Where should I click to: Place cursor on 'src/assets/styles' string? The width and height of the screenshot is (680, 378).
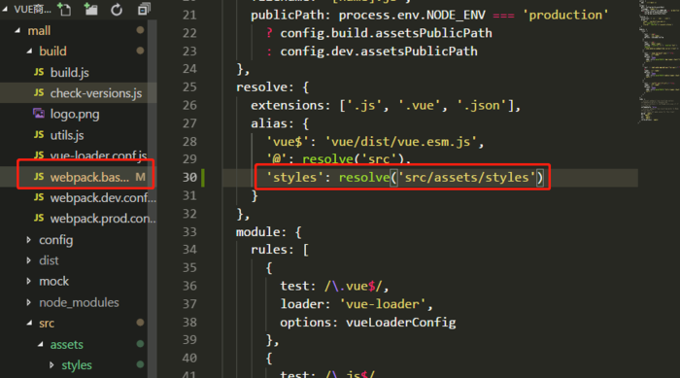point(466,177)
